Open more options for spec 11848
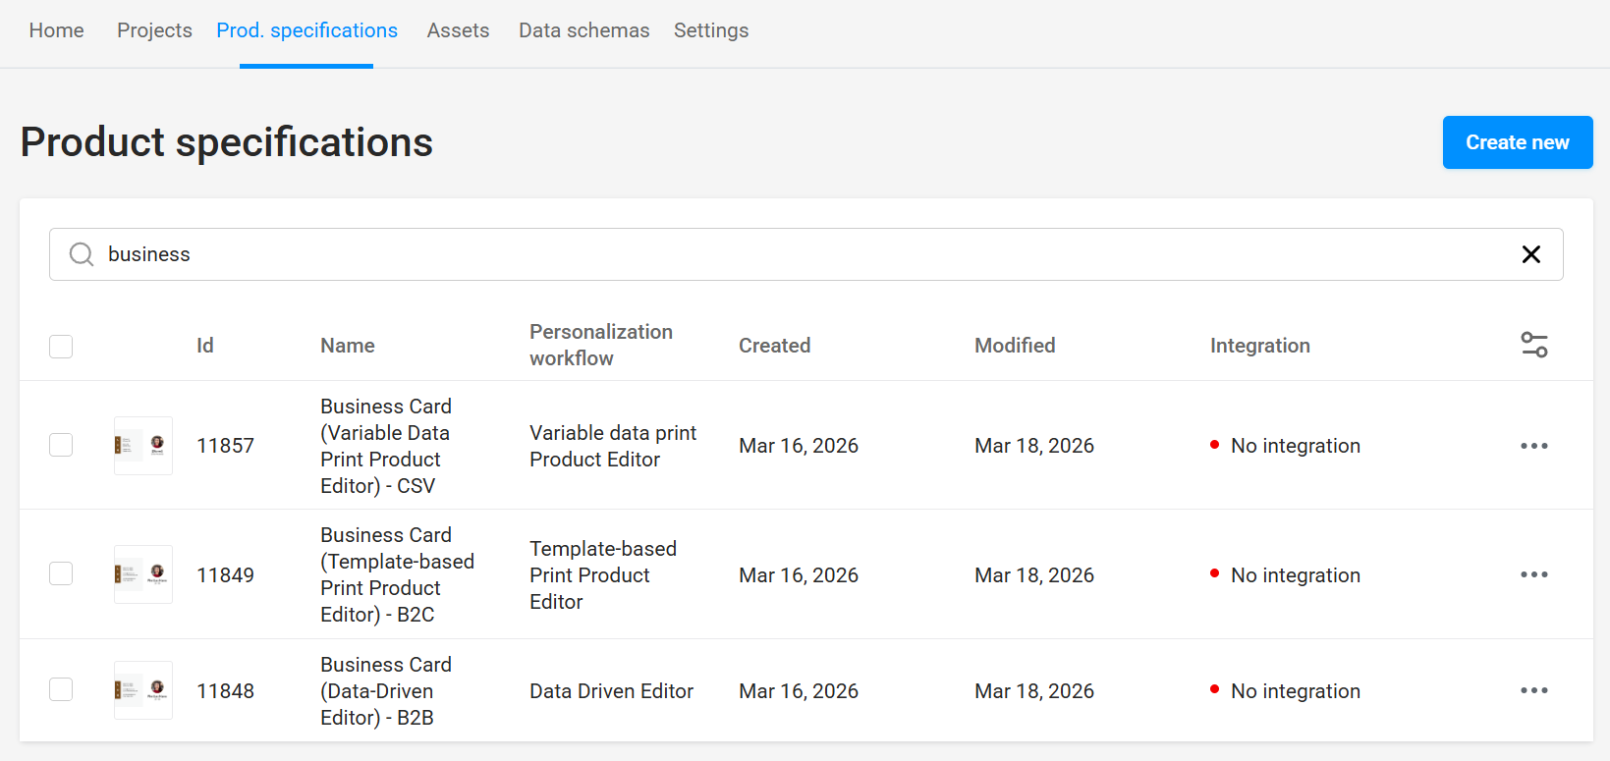The height and width of the screenshot is (761, 1610). pos(1533,690)
